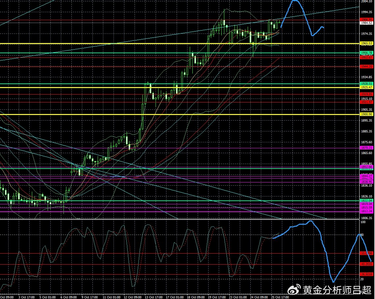Click the 19 Oct 17:00 time label
Image resolution: width=375 pixels, height=299 pixels.
217,297
